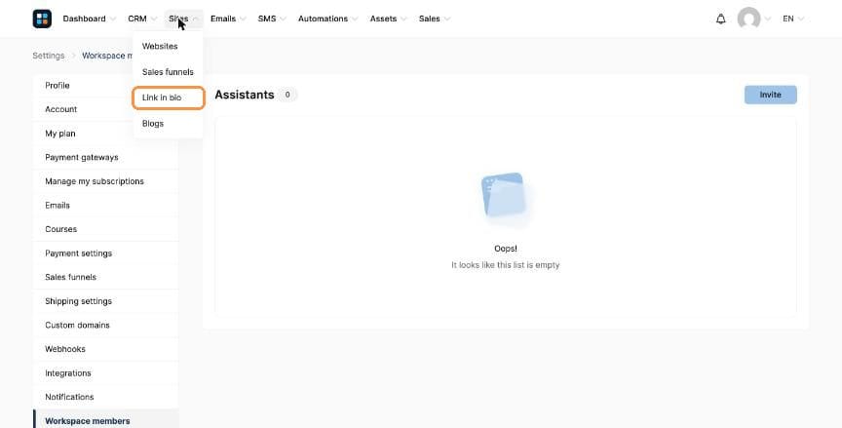Click the user avatar icon

pyautogui.click(x=748, y=19)
